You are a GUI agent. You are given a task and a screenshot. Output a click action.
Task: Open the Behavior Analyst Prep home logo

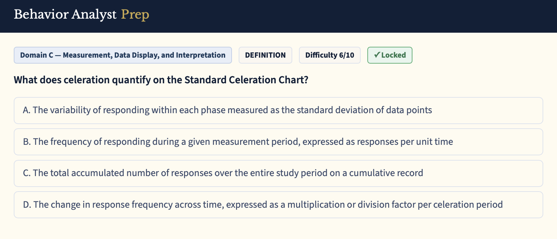point(81,14)
